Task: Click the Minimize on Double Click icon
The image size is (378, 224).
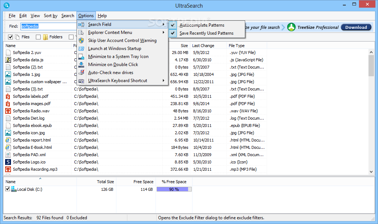Action: click(x=81, y=65)
